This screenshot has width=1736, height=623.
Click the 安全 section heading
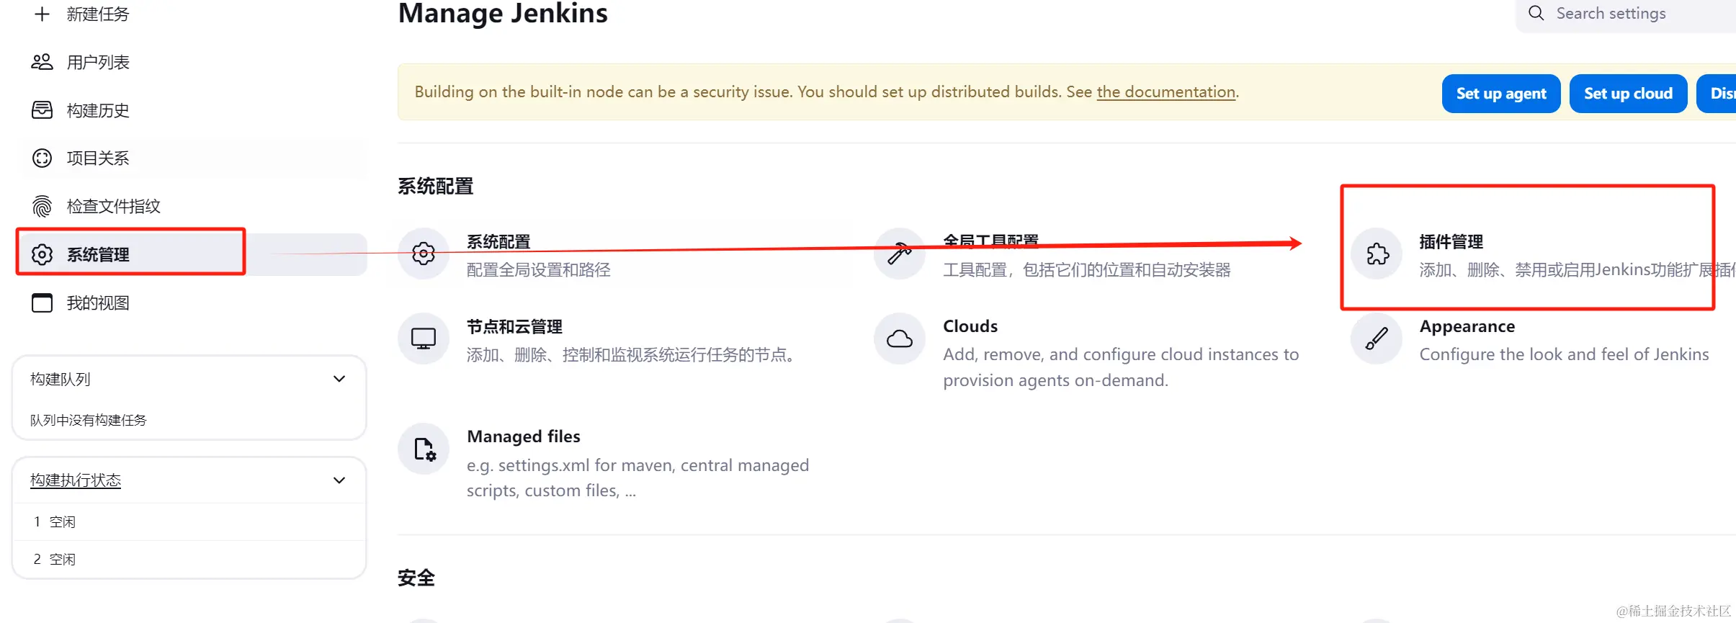pyautogui.click(x=416, y=578)
